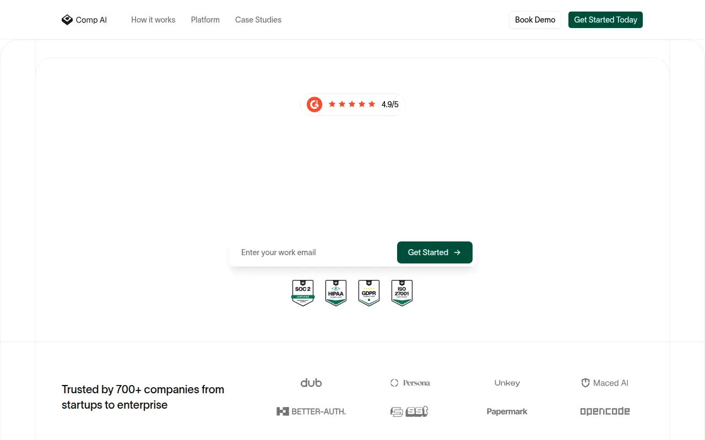Click the G2 logo icon
The image size is (705, 440).
(314, 104)
